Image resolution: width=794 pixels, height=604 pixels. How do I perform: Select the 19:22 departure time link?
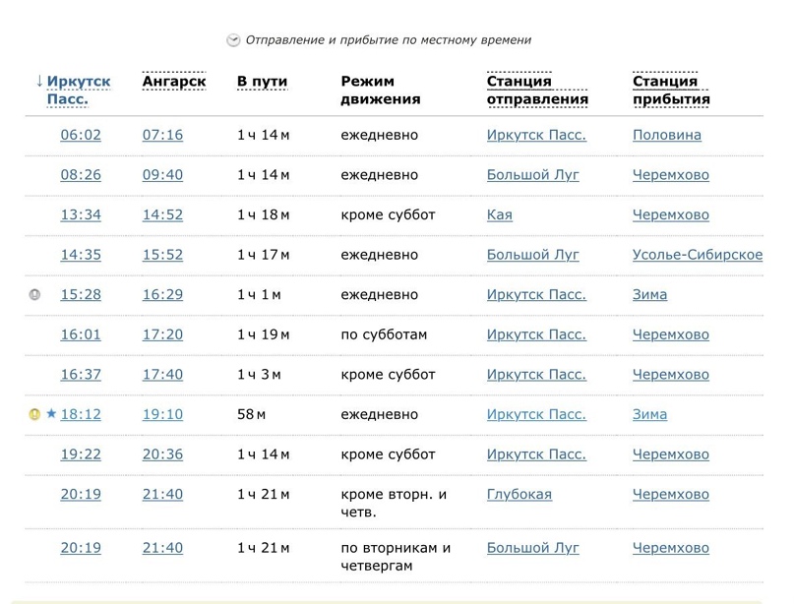coord(81,454)
